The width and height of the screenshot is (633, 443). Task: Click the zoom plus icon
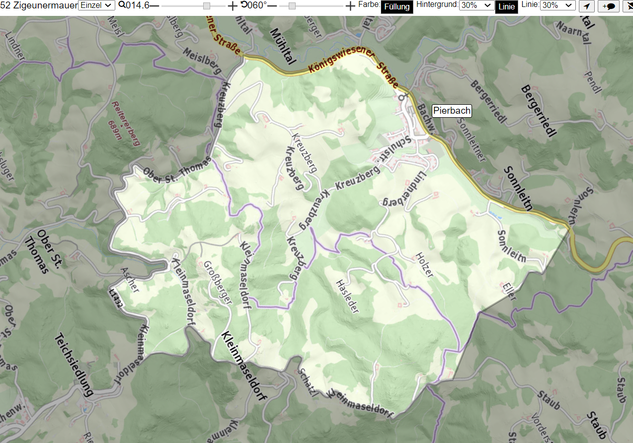[233, 6]
